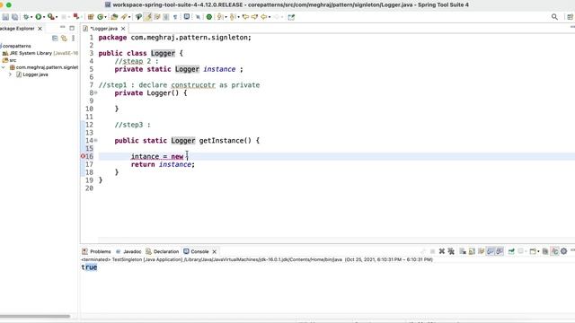
Task: Switch to the *Logger.java editor tab
Action: tap(104, 28)
